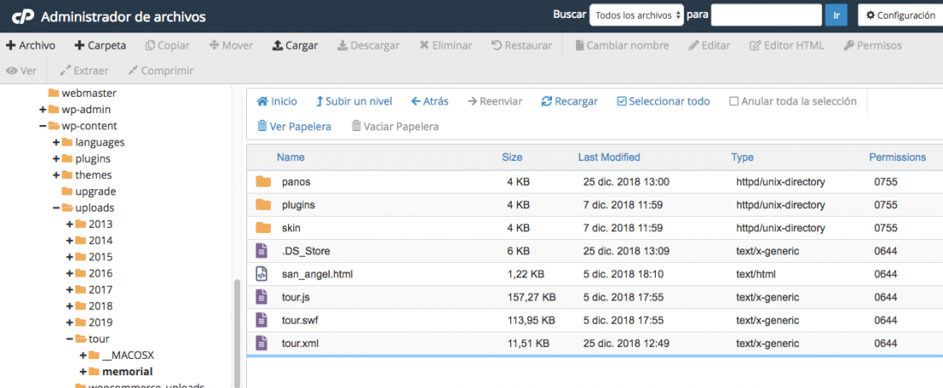Screen dimensions: 943x388
Task: Select the tour.swf file icon
Action: pyautogui.click(x=261, y=320)
